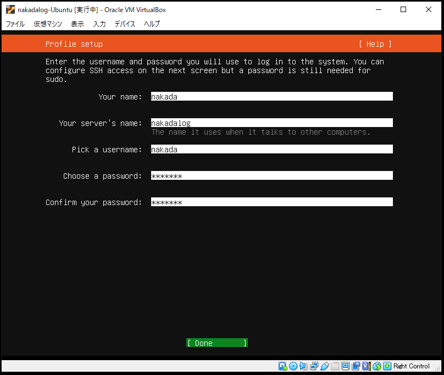Click the virtual display status icon
The image size is (444, 375).
tap(346, 366)
